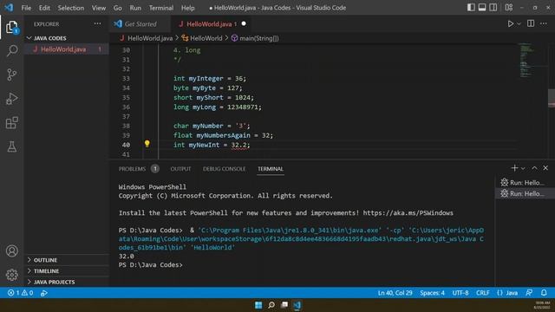Screen dimensions: 555x312
Task: Toggle the bottom panel layout
Action: (482, 8)
